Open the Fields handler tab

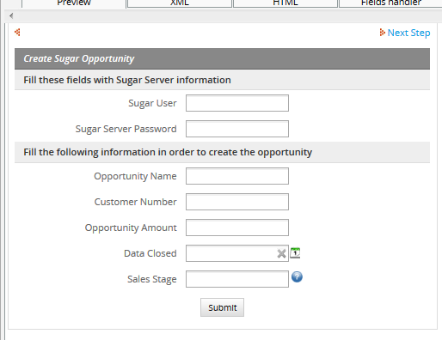point(390,3)
